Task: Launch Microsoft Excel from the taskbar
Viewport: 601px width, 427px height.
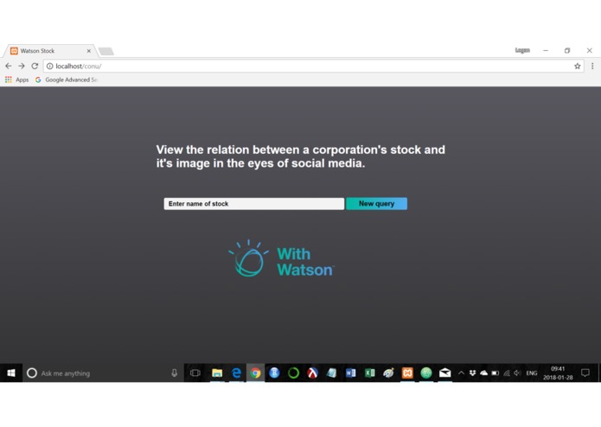Action: [x=369, y=373]
